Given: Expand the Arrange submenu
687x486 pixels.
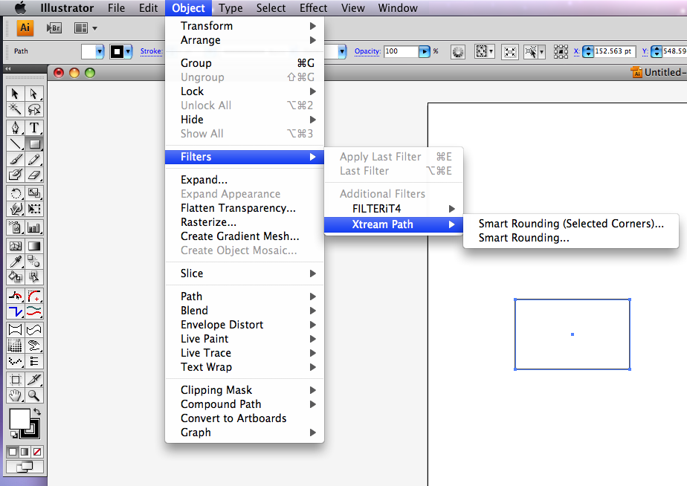Looking at the screenshot, I should pyautogui.click(x=245, y=40).
